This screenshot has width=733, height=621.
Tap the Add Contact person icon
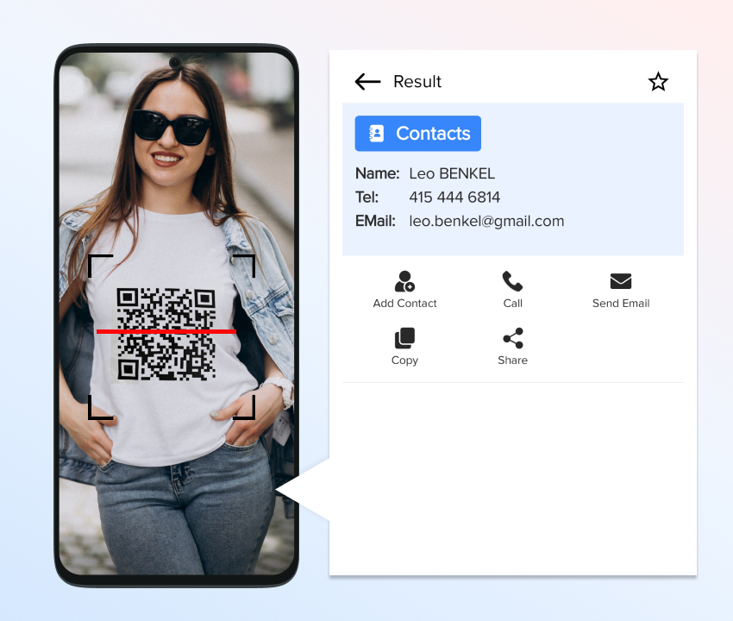pyautogui.click(x=404, y=281)
